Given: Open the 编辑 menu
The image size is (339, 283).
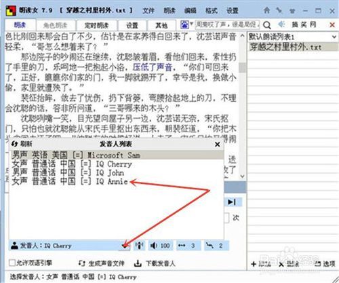Looking at the screenshot, I should point(191,10).
